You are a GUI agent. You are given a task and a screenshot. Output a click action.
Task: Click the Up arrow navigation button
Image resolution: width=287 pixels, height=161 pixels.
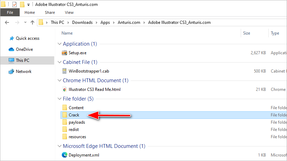(x=32, y=22)
